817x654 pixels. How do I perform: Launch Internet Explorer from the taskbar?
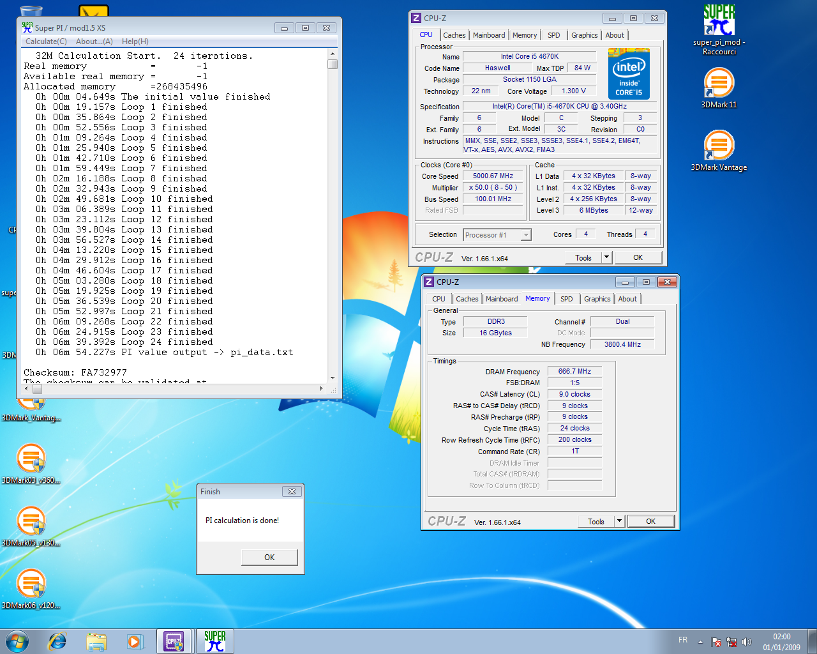point(57,641)
